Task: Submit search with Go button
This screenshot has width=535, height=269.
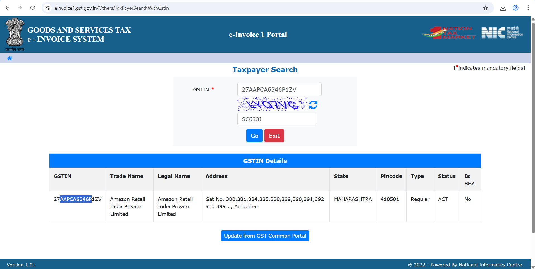Action: pos(254,136)
